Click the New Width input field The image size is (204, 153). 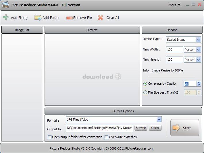point(174,50)
